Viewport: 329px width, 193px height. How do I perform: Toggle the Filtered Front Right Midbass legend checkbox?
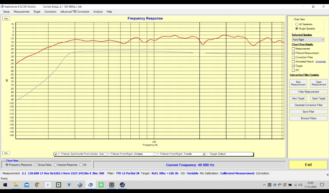[105, 154]
